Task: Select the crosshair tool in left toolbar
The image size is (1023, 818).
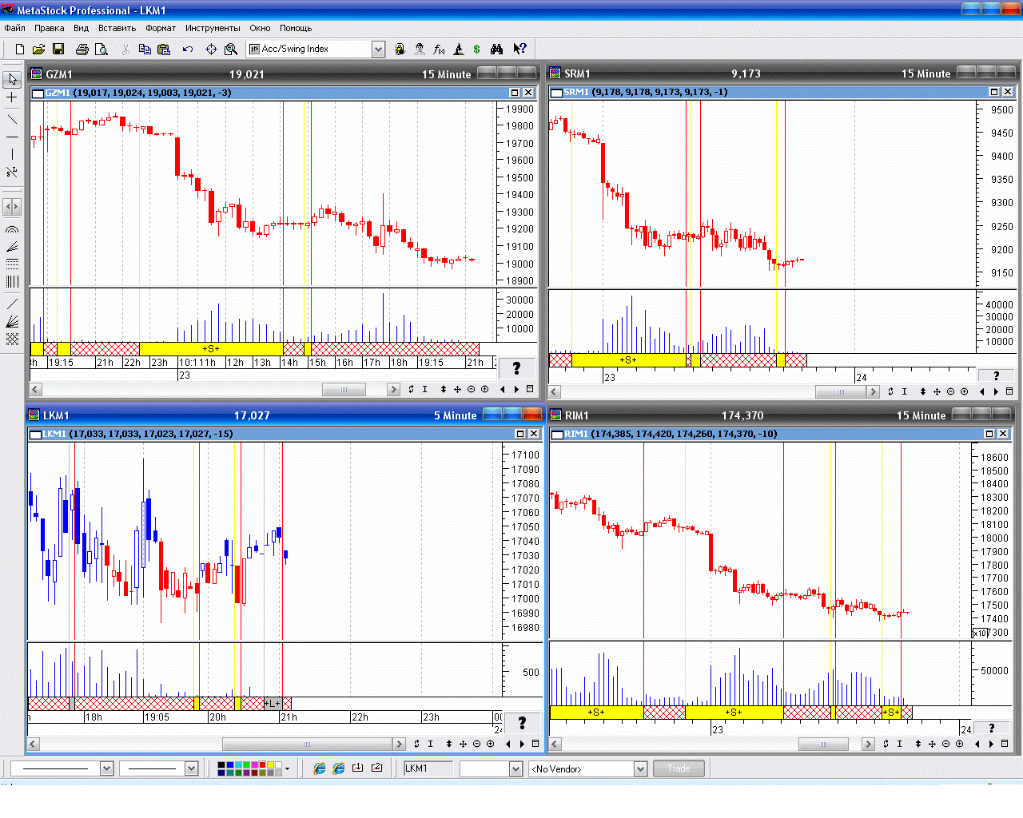Action: click(12, 97)
